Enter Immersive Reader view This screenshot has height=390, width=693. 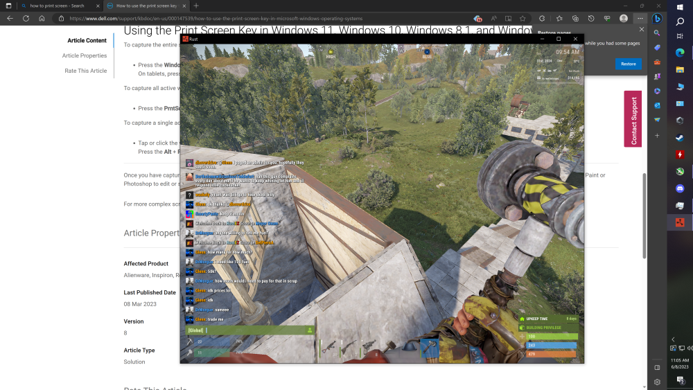pyautogui.click(x=508, y=19)
